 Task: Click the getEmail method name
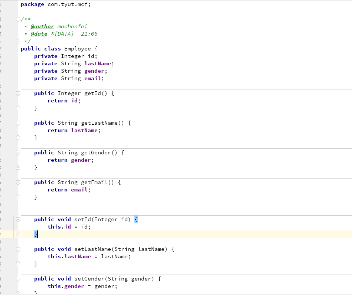coord(94,183)
